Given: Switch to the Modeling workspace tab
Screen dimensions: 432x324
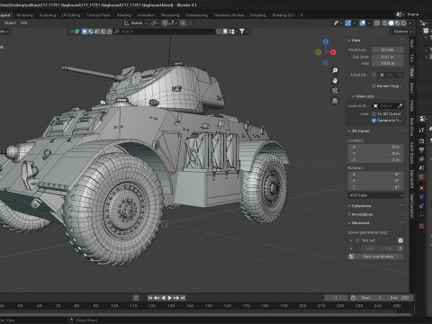Looking at the screenshot, I should pos(24,15).
